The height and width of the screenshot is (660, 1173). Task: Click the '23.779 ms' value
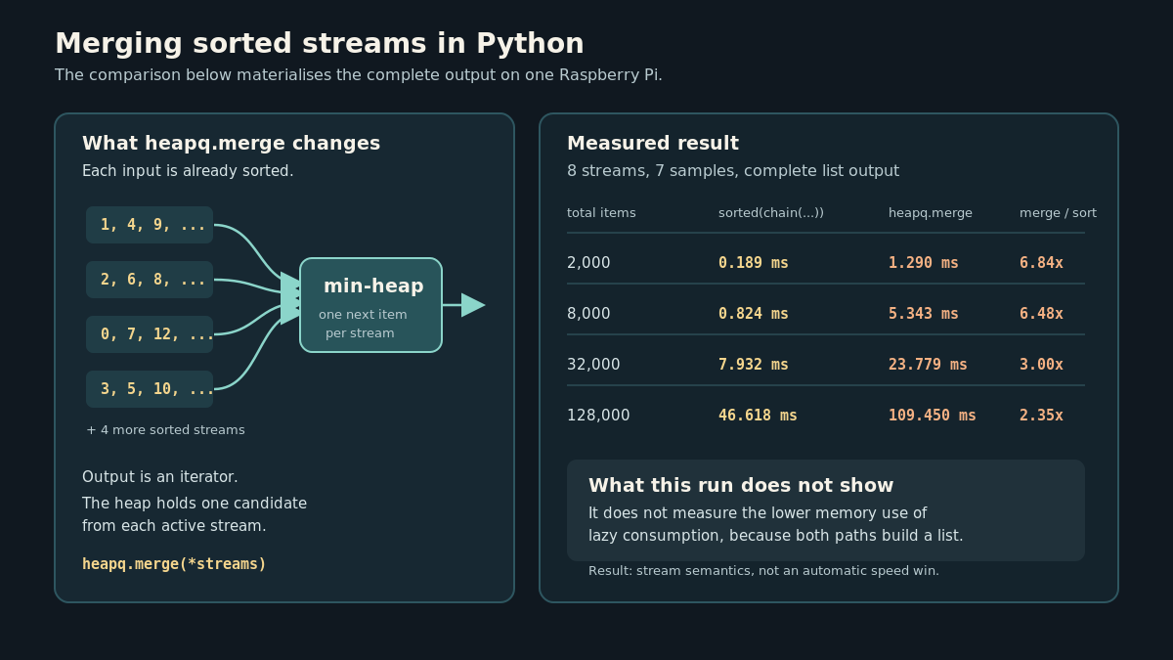point(928,365)
